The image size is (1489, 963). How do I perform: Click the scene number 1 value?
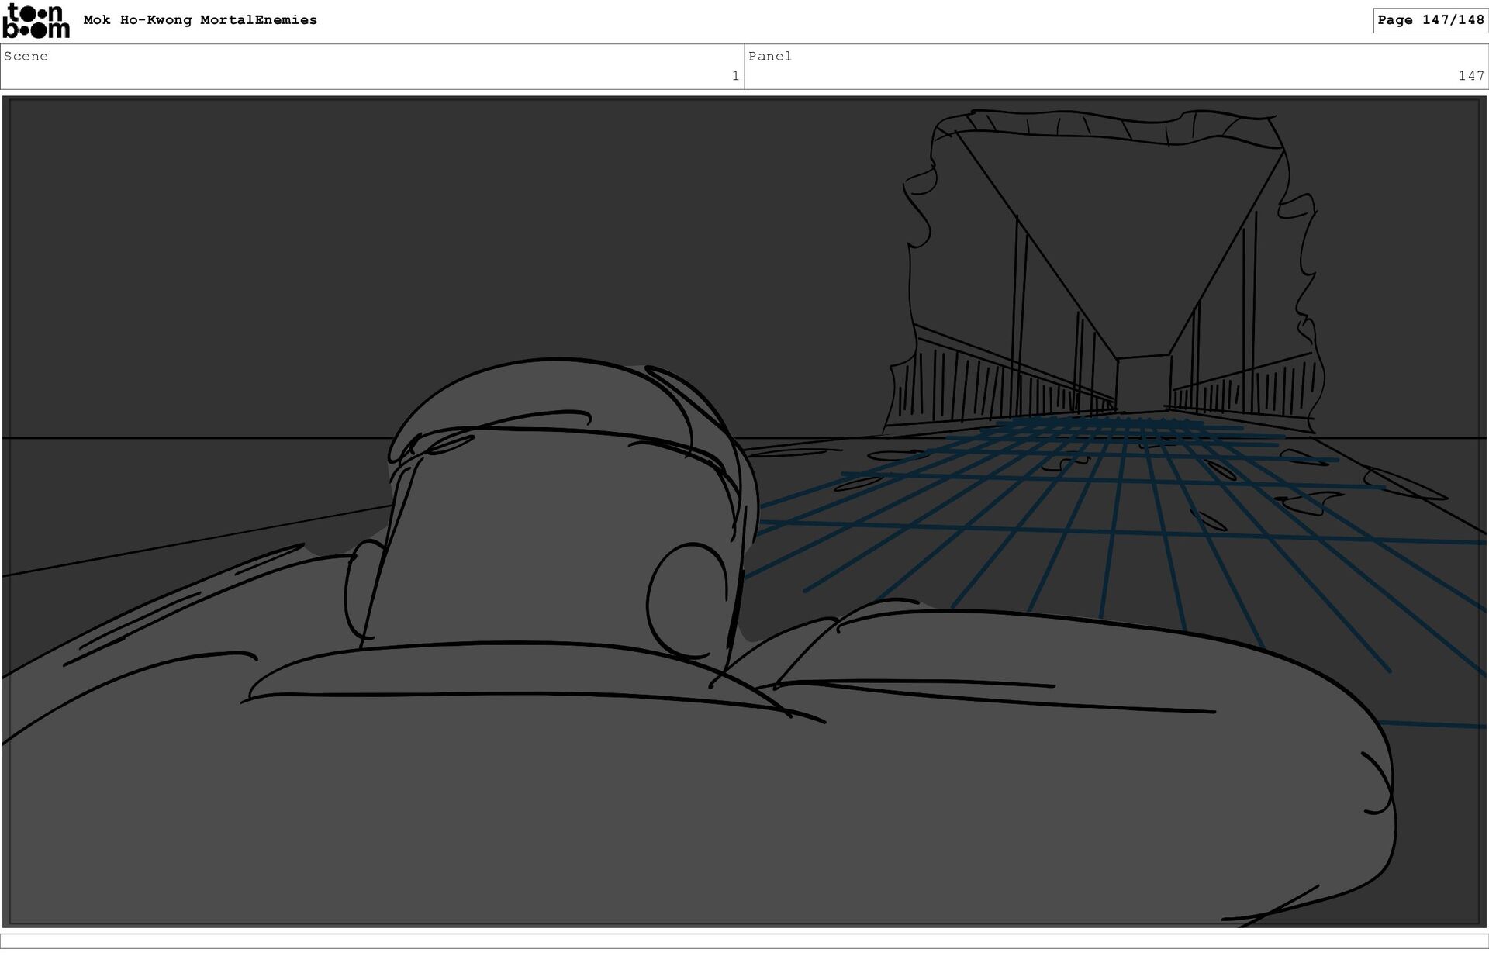[x=735, y=76]
